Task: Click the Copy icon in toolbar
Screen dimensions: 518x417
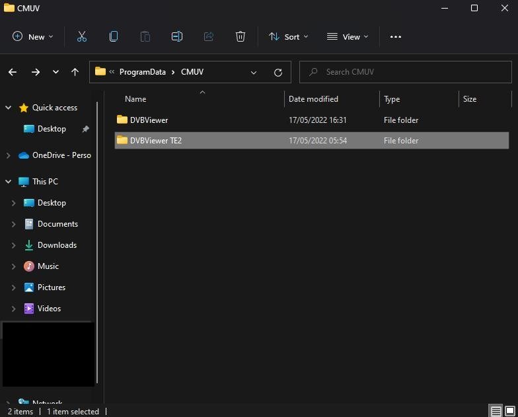Action: pos(114,37)
